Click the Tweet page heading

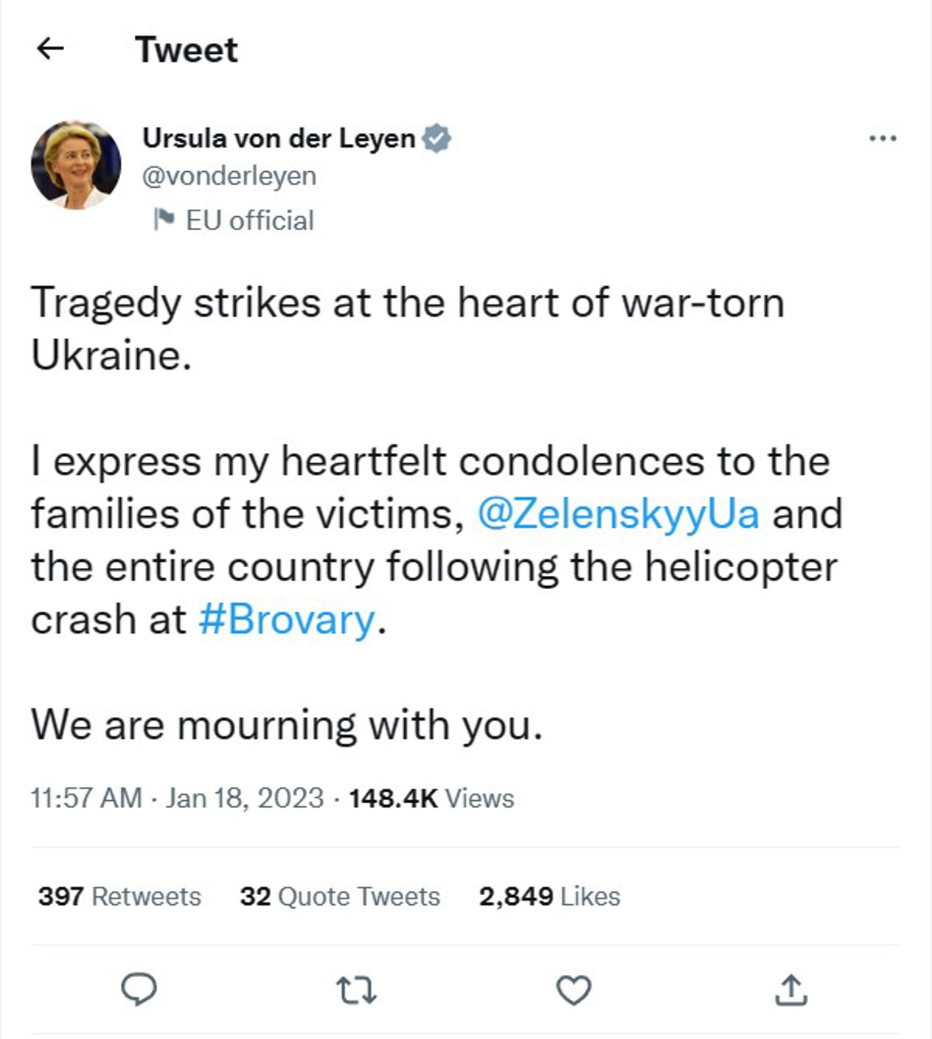point(186,50)
